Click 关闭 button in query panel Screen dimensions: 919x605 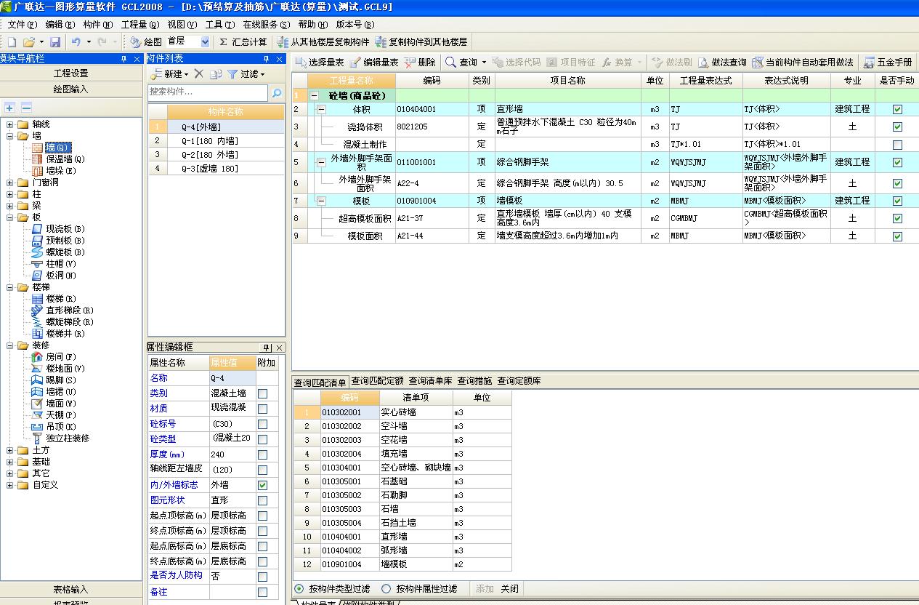(x=509, y=589)
